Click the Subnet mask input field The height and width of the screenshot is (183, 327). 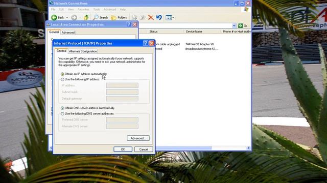[x=122, y=92]
